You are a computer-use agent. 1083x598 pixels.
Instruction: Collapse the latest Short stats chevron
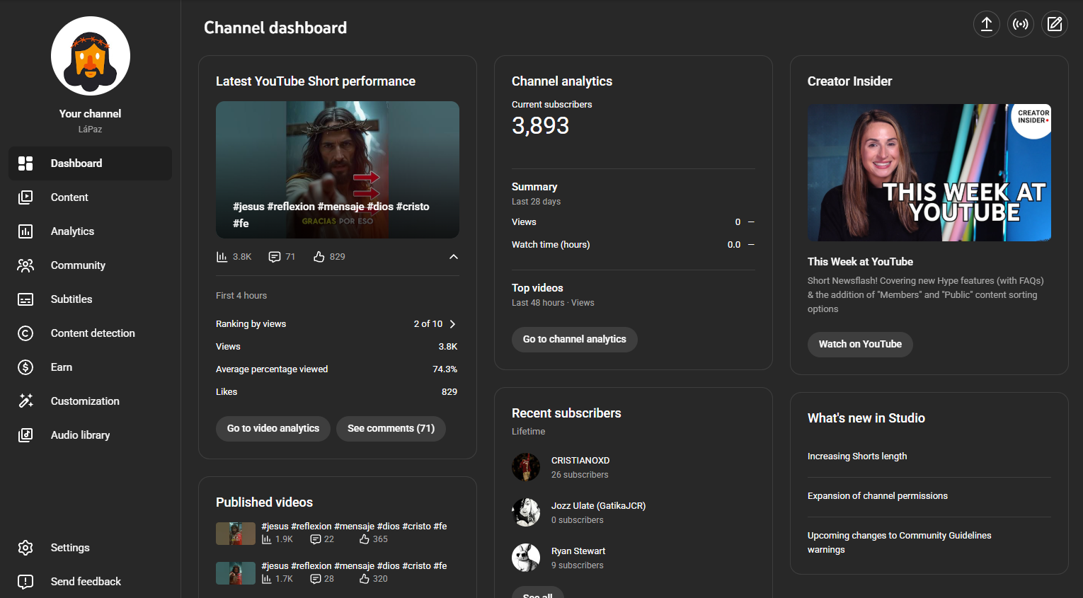point(454,257)
